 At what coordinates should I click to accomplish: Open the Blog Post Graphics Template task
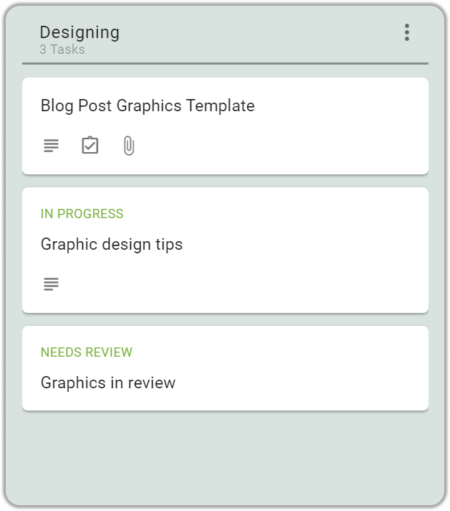(148, 106)
